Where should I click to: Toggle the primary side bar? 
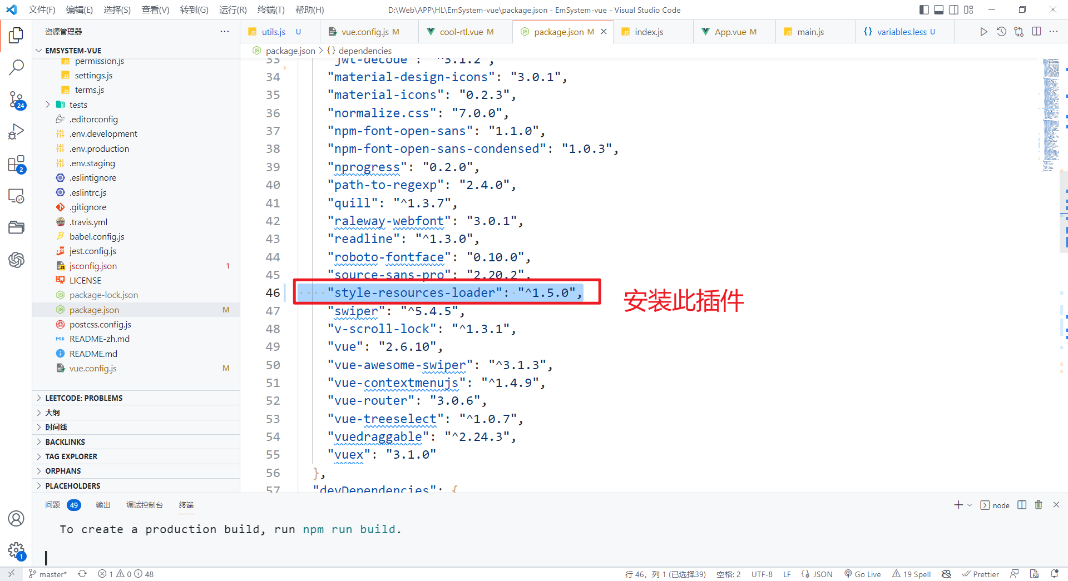[924, 9]
